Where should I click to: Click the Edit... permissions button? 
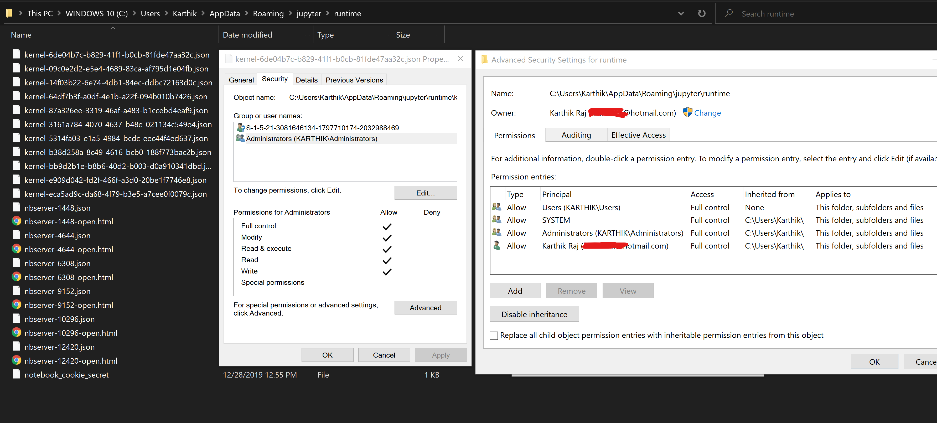click(425, 193)
